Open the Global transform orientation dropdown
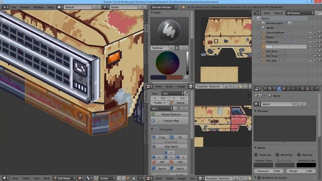 (x=107, y=178)
